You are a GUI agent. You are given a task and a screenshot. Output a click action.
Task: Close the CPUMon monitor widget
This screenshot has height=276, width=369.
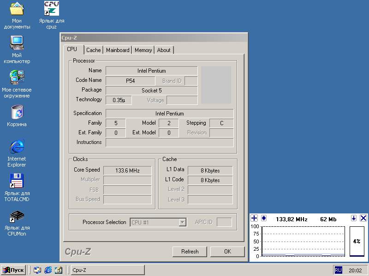pos(363,218)
